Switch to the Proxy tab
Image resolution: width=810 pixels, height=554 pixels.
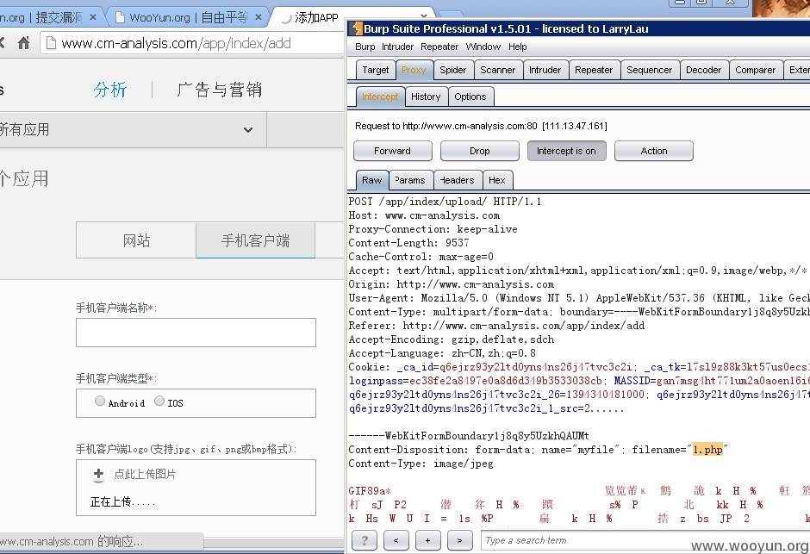point(414,70)
